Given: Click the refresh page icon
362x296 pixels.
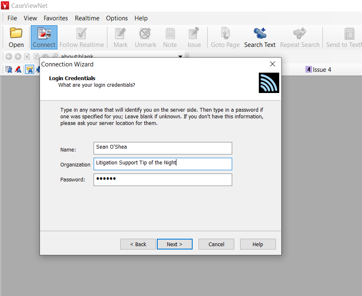Looking at the screenshot, I should [x=36, y=56].
